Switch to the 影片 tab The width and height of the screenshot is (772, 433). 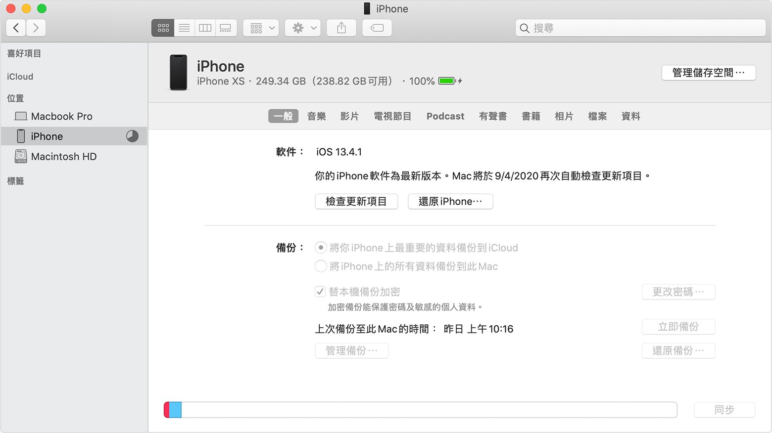point(349,116)
